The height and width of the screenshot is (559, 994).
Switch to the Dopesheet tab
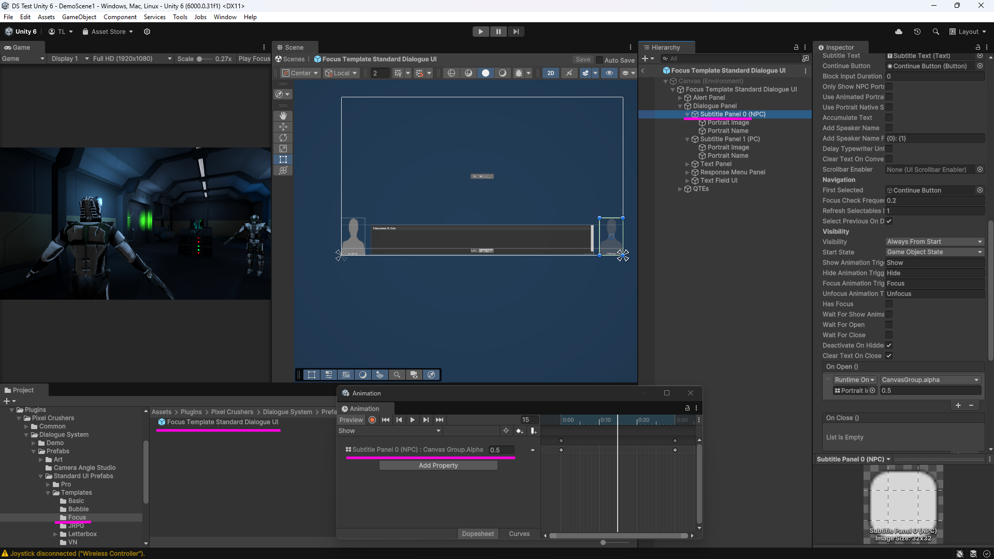pos(478,534)
